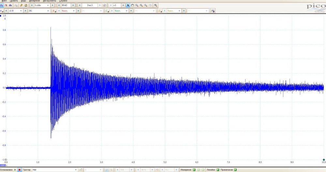This screenshot has height=172, width=326.
Task: Add a measurement with Измерения plus button
Action: 194,170
